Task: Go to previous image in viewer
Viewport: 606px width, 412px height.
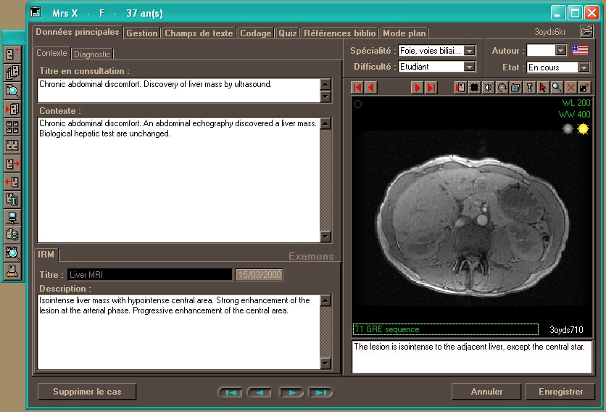Action: coord(370,88)
